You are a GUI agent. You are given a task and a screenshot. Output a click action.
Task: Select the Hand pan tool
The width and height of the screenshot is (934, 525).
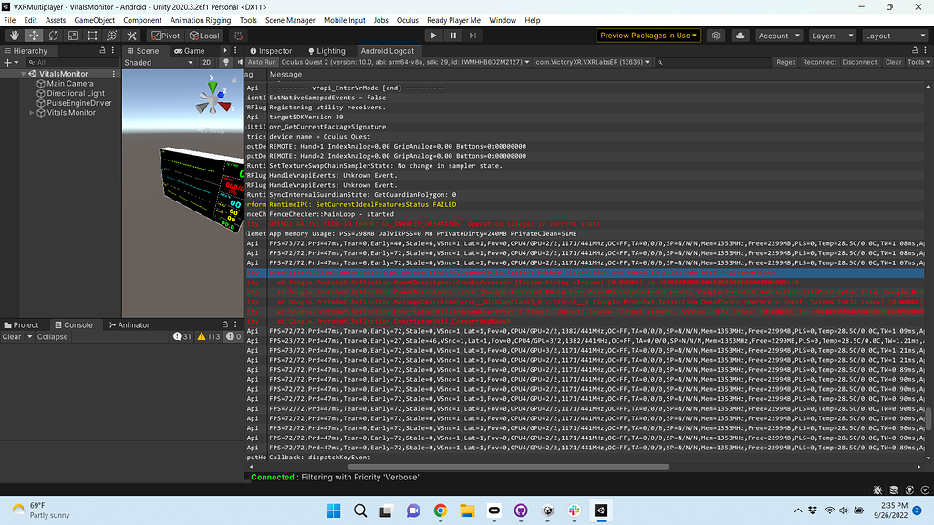14,36
